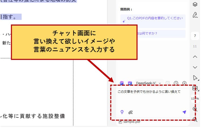Click into the chat prompt text field

click(153, 98)
